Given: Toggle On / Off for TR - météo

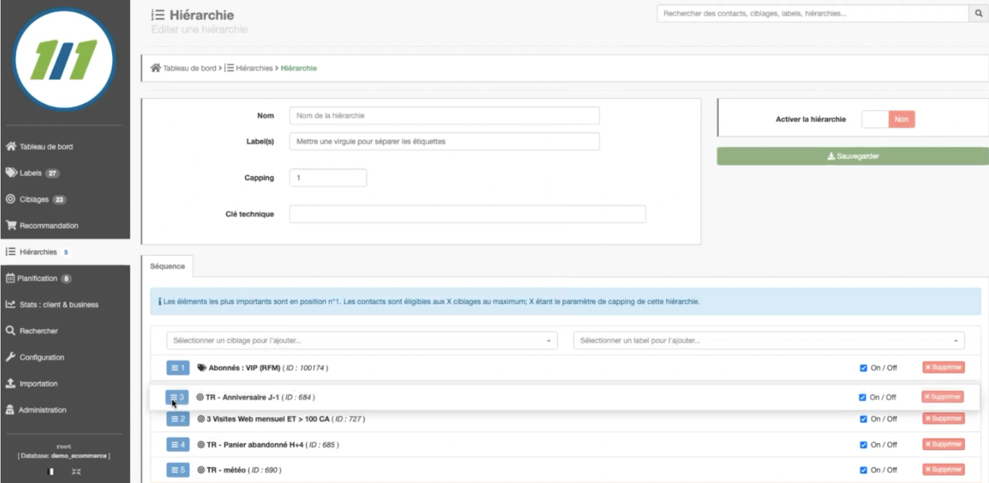Looking at the screenshot, I should [863, 470].
